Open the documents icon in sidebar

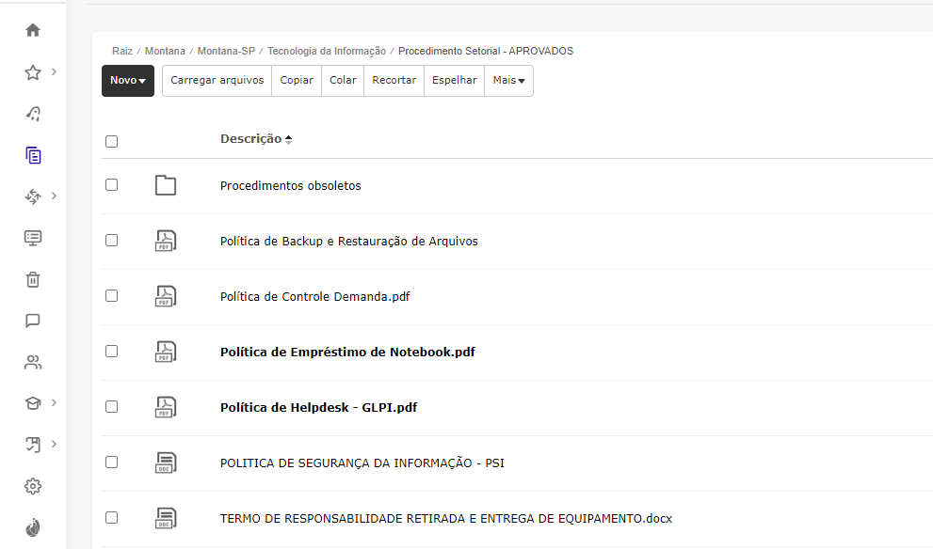point(33,155)
